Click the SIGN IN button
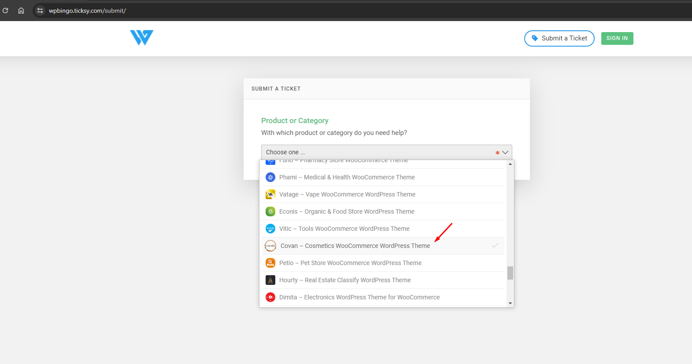The width and height of the screenshot is (692, 364). pos(617,38)
